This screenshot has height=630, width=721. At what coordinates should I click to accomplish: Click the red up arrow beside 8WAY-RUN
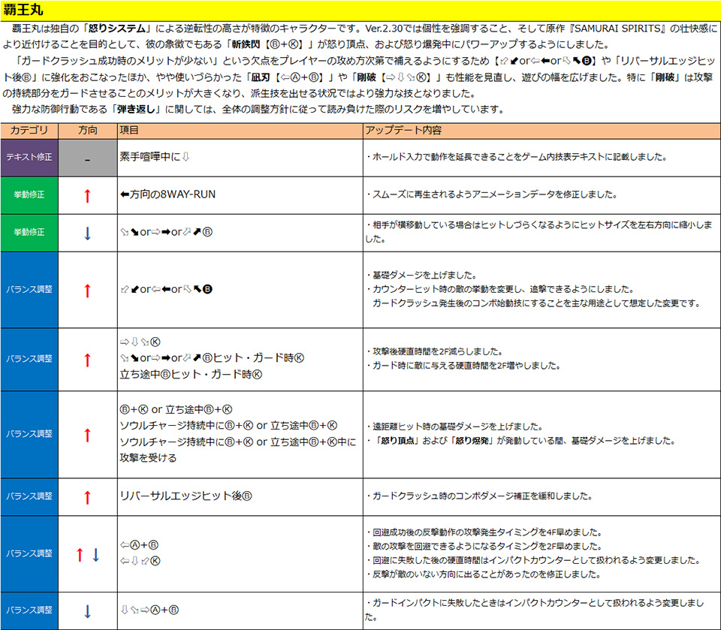pos(87,195)
